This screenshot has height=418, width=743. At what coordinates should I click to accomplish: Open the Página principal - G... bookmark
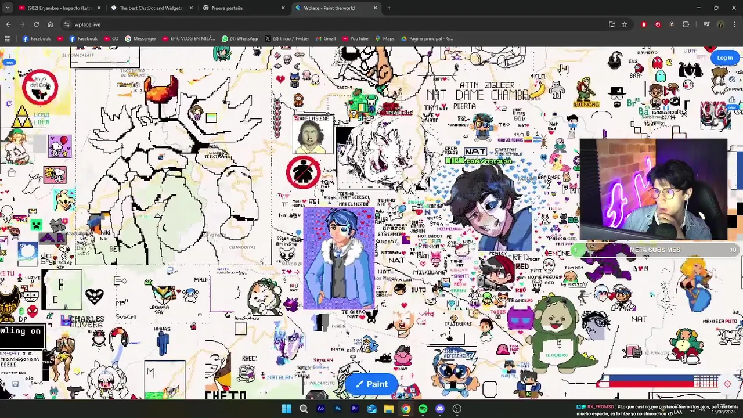coord(427,39)
